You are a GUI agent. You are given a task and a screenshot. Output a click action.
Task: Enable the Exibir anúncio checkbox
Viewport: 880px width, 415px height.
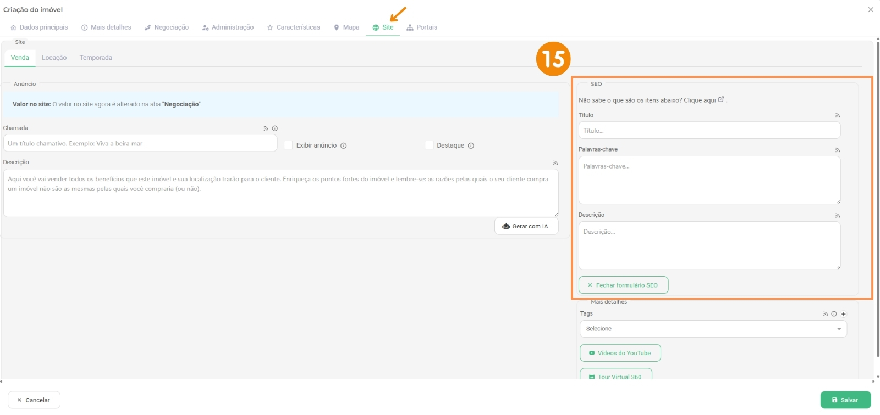pos(288,145)
